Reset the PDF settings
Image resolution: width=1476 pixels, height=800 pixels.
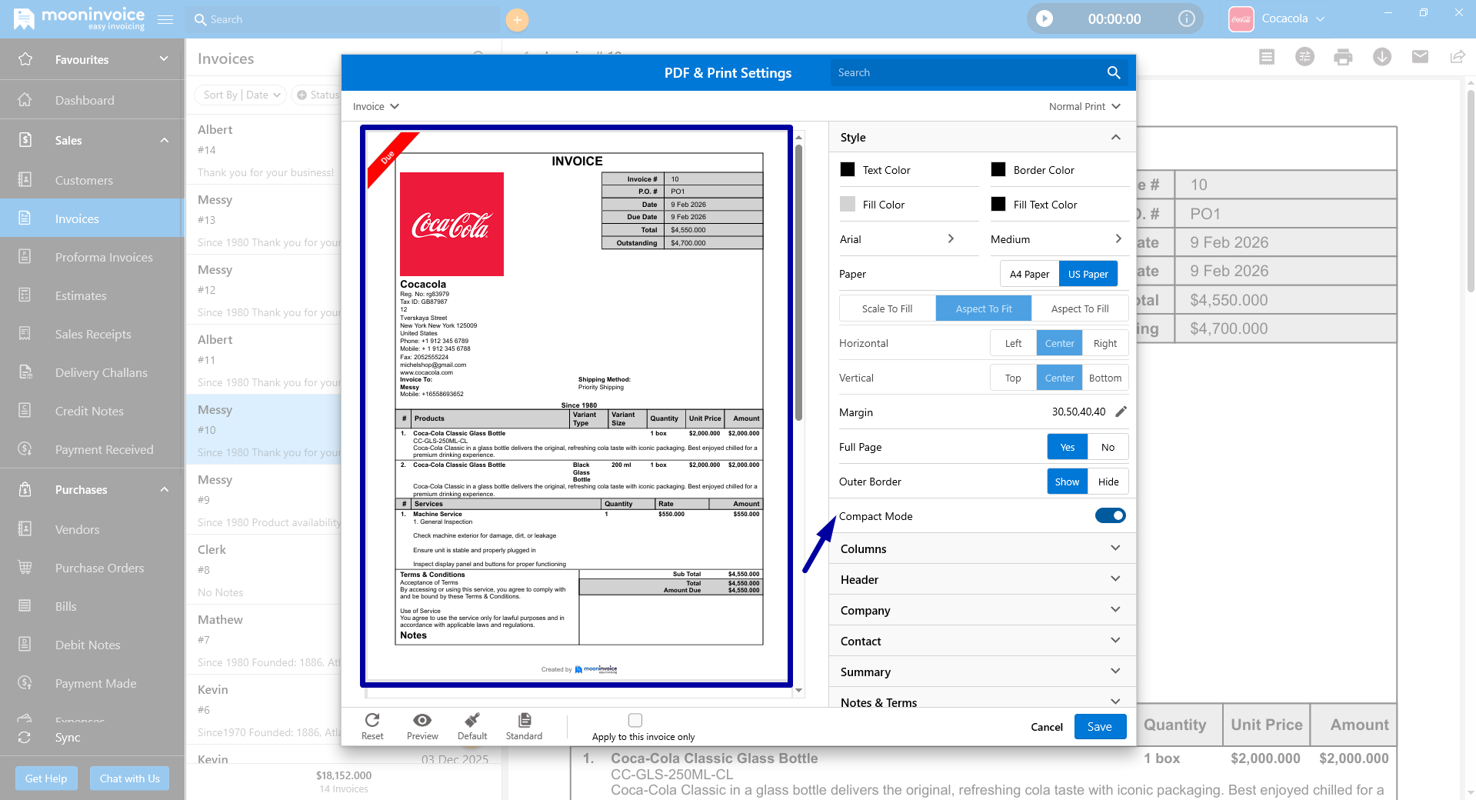coord(372,725)
